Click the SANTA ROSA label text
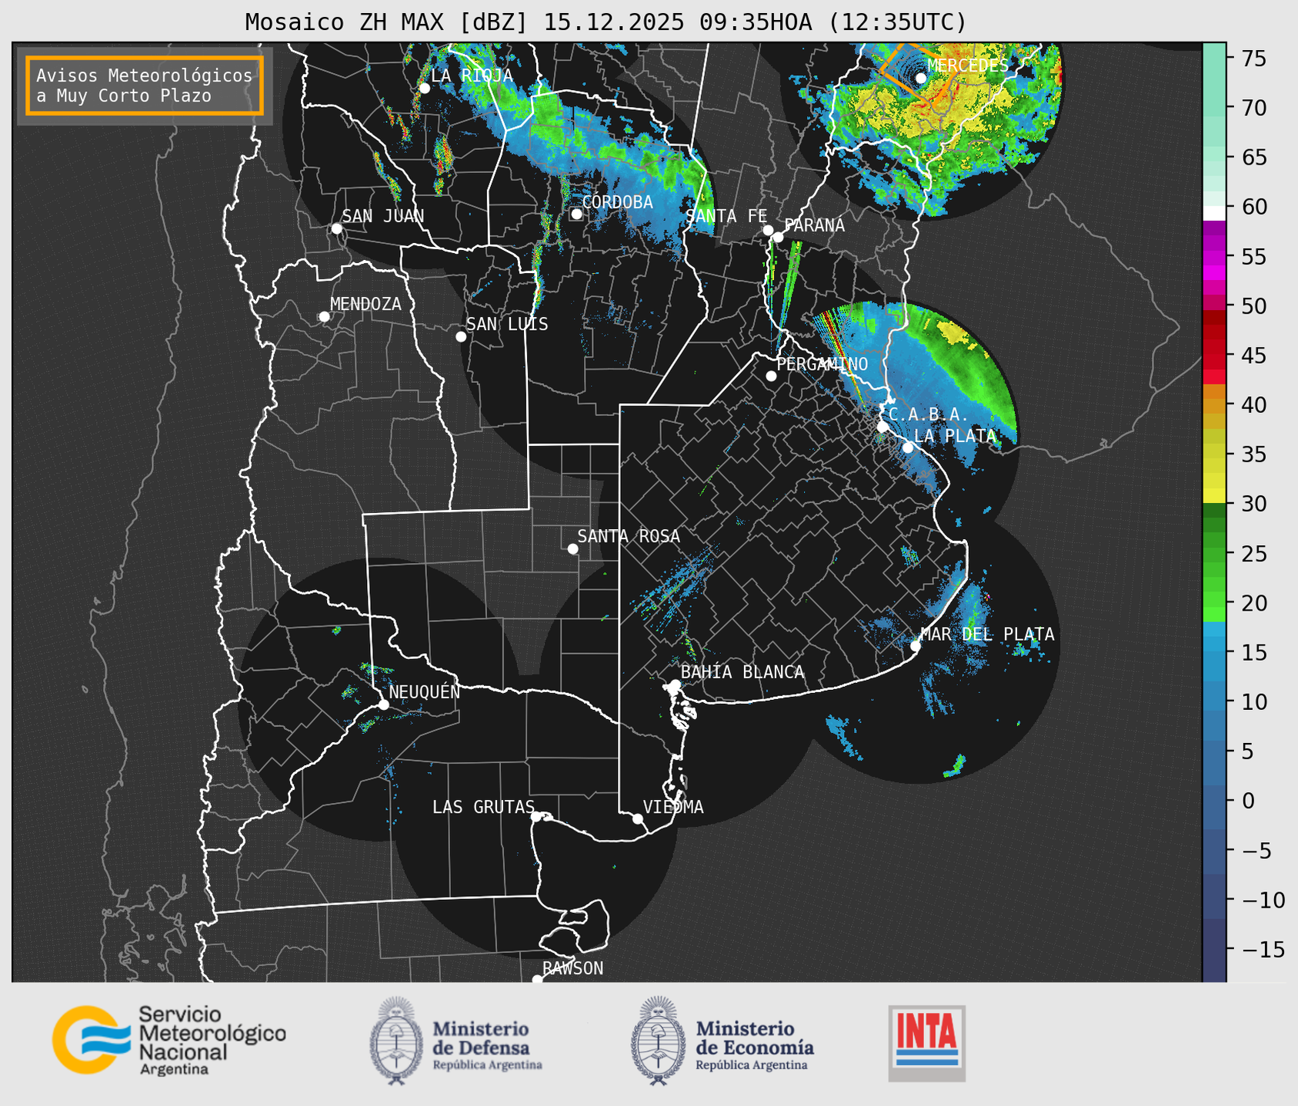Image resolution: width=1298 pixels, height=1106 pixels. tap(629, 536)
